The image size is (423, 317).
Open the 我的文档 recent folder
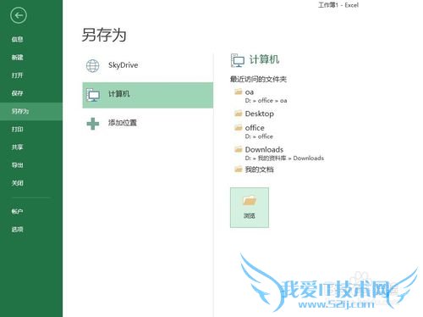(x=259, y=170)
